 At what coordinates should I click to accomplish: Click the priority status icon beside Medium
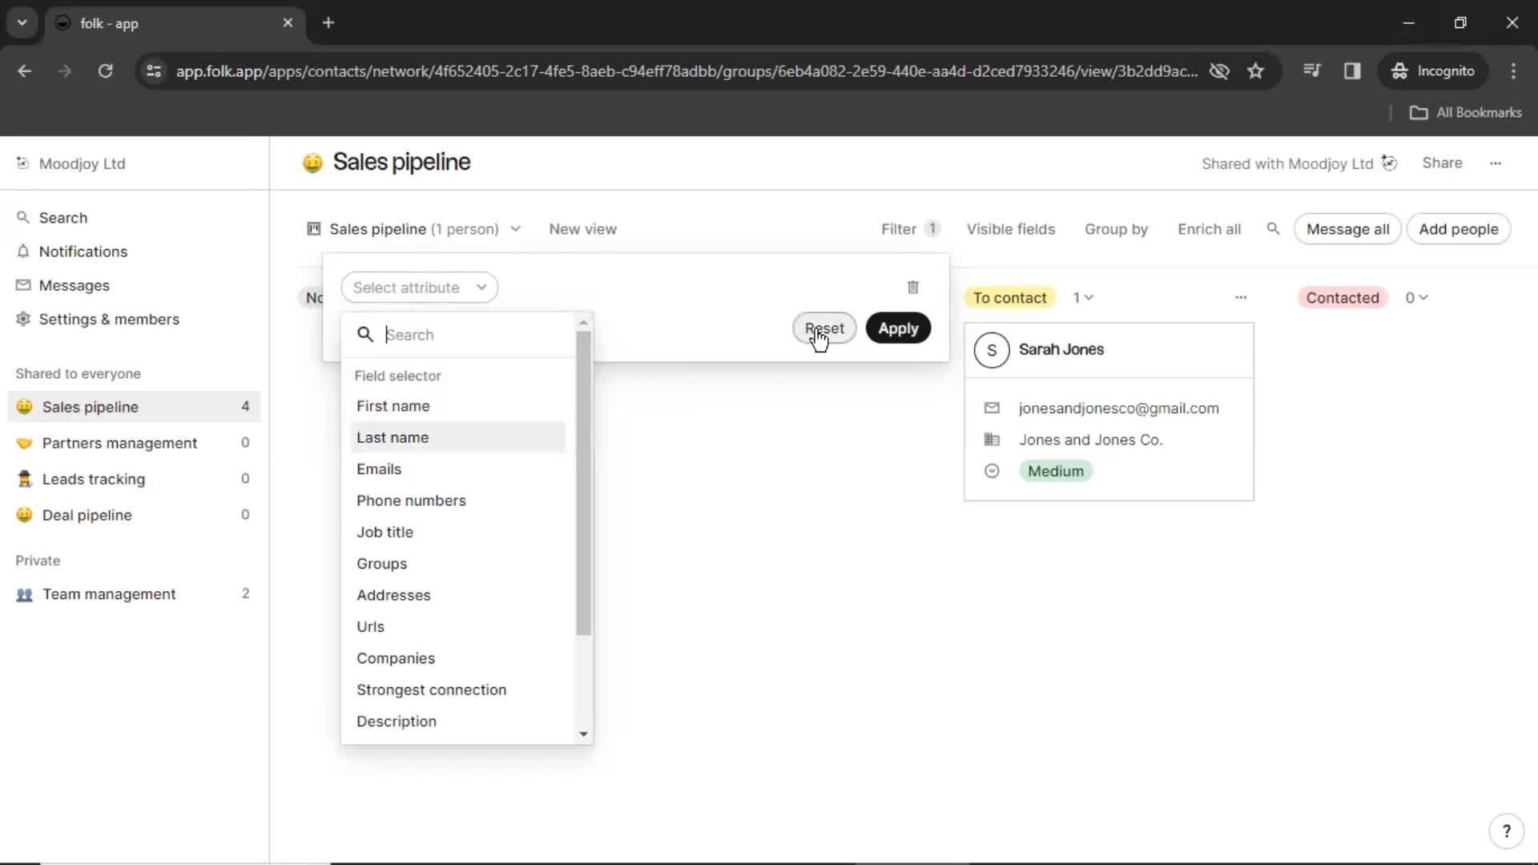click(x=992, y=471)
